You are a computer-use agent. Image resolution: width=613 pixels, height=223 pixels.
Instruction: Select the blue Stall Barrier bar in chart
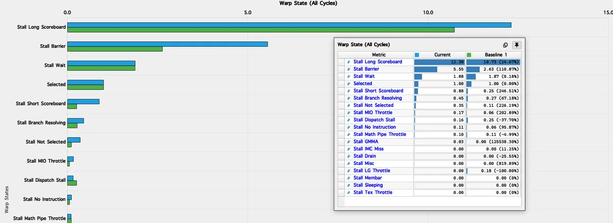click(x=168, y=44)
